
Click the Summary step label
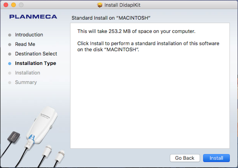26,82
